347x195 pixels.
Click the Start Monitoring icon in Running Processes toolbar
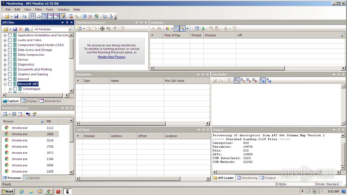coord(5,114)
